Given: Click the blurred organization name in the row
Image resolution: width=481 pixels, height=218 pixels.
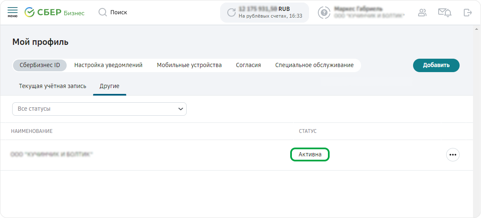Looking at the screenshot, I should pos(51,154).
